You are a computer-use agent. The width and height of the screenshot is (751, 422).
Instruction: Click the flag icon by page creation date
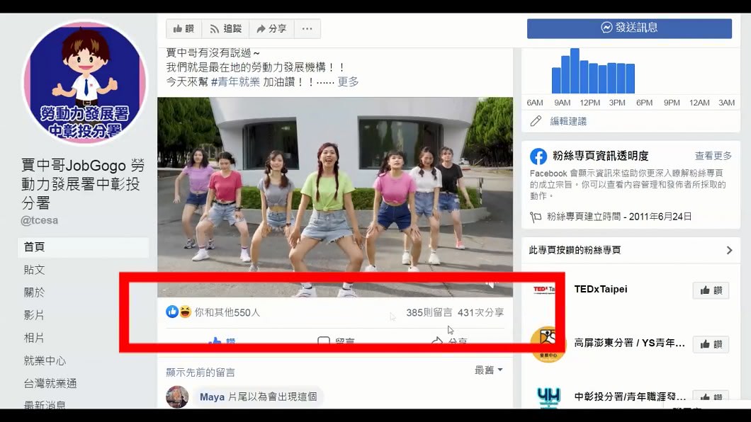coord(536,217)
